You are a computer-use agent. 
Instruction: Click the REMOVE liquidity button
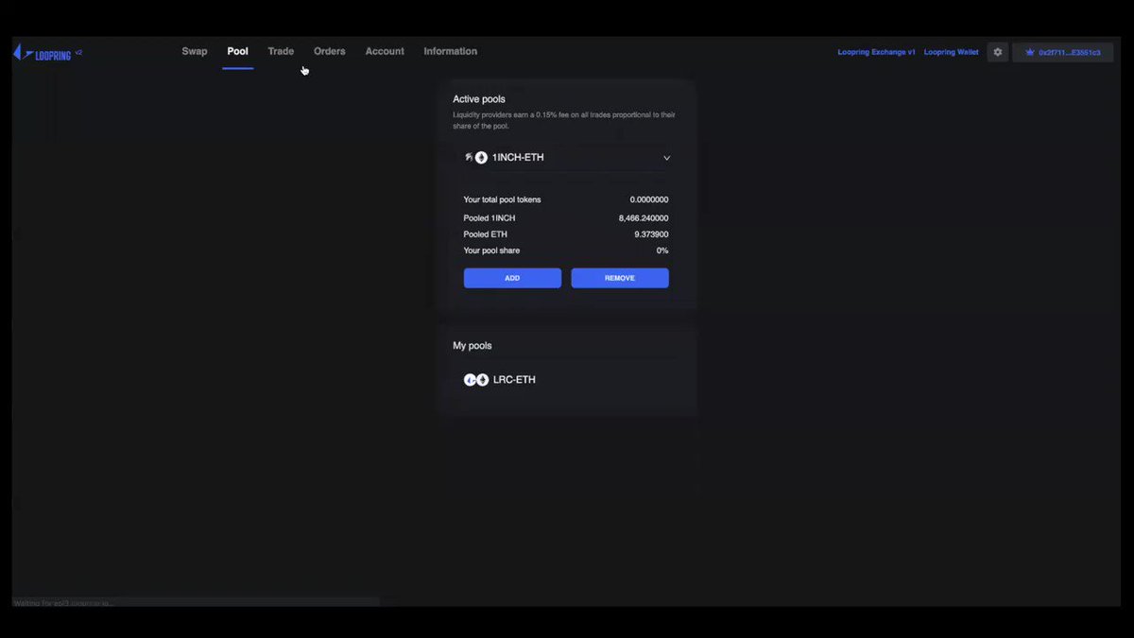620,278
